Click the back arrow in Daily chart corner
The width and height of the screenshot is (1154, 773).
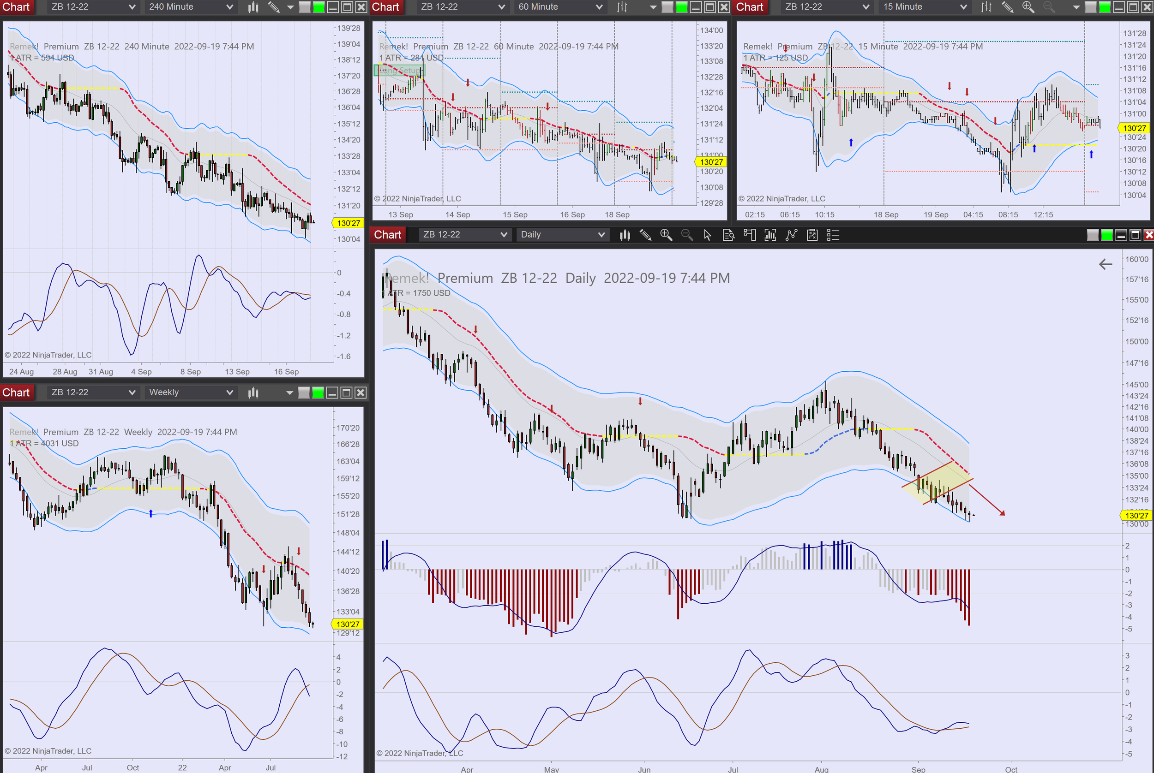point(1105,264)
